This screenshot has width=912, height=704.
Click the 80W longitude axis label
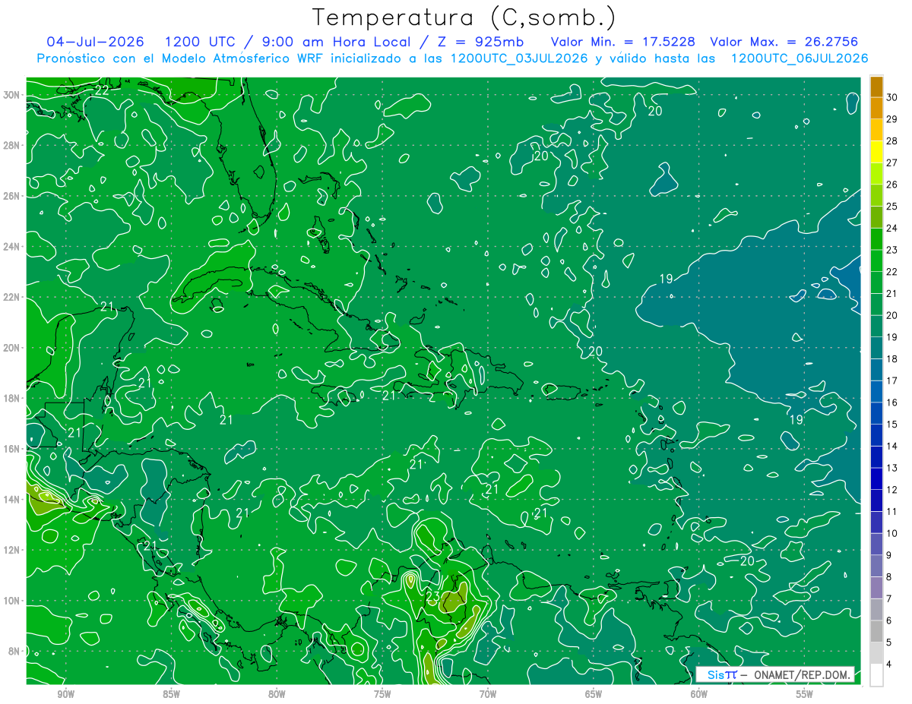point(277,695)
